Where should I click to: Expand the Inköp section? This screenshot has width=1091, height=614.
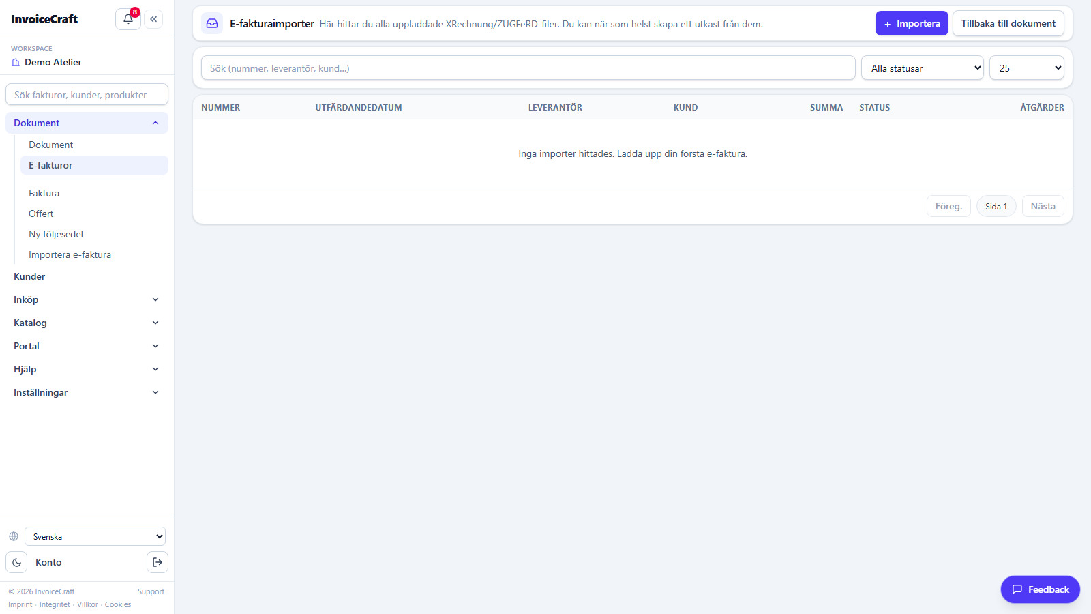click(87, 299)
